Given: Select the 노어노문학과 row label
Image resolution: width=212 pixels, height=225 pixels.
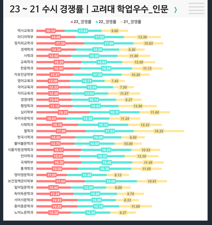Looking at the screenshot, I should pos(24,212).
